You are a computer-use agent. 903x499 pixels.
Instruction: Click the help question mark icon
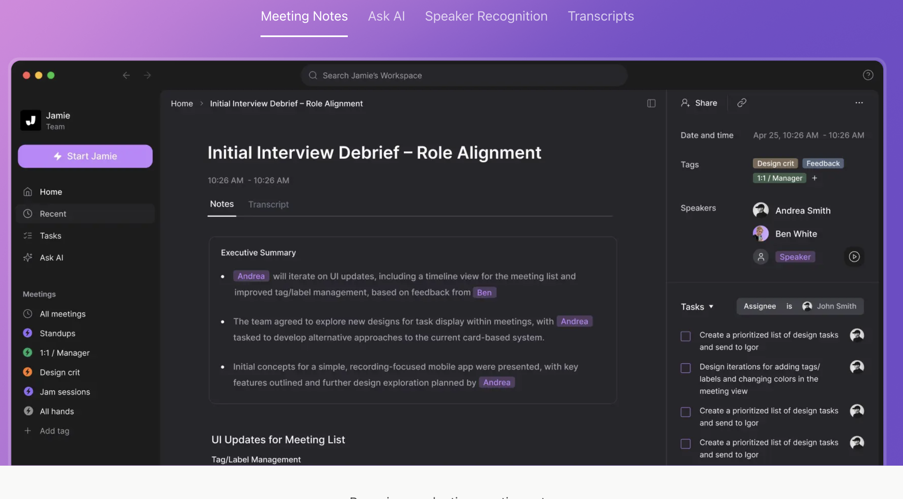point(868,75)
